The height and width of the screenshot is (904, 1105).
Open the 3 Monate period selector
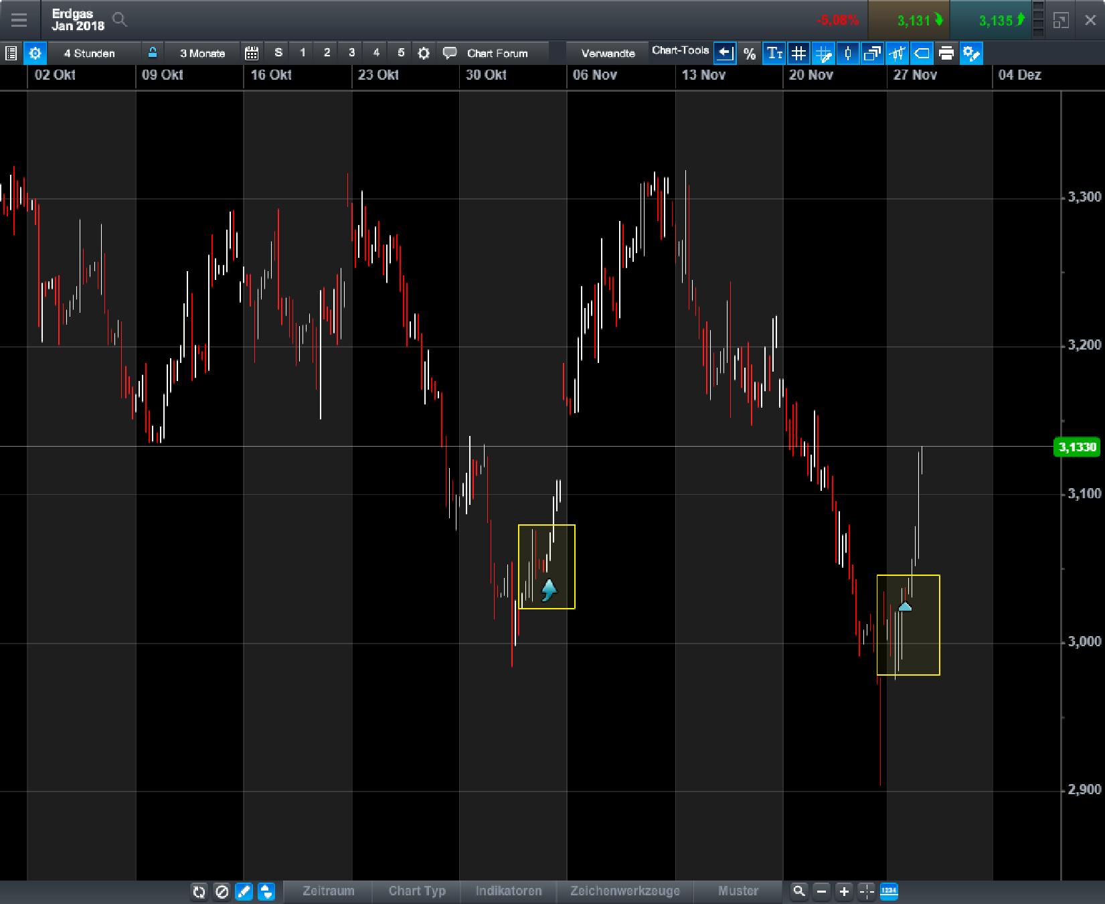(202, 52)
